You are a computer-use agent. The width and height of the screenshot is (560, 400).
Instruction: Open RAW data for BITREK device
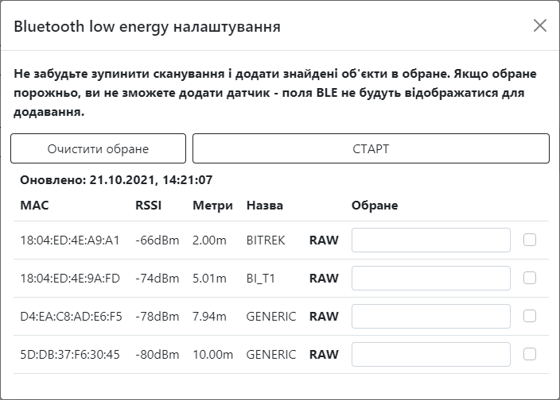324,240
